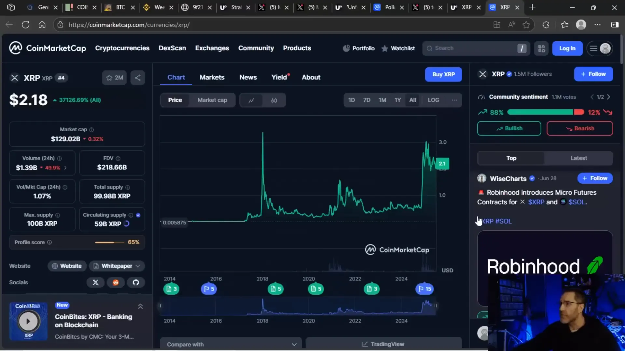
Task: Open Cryptocurrencies nav menu
Action: (x=122, y=48)
